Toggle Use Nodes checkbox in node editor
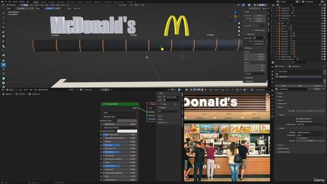This screenshot has height=184, width=327. click(40, 90)
